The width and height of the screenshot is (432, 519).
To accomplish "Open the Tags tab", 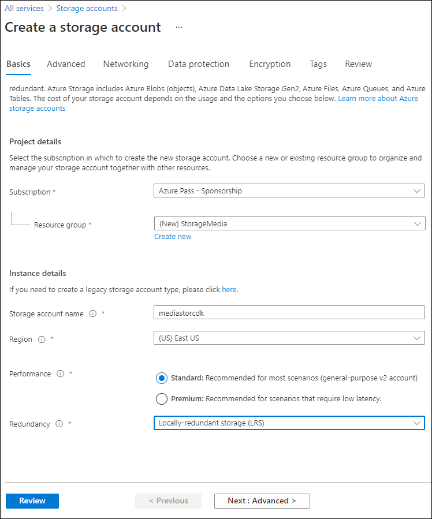I will point(318,64).
